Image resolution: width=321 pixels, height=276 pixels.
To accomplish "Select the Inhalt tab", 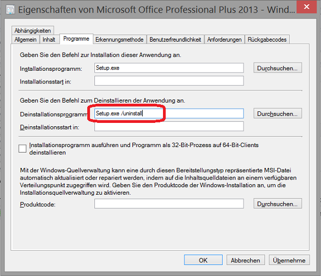I will coord(49,40).
